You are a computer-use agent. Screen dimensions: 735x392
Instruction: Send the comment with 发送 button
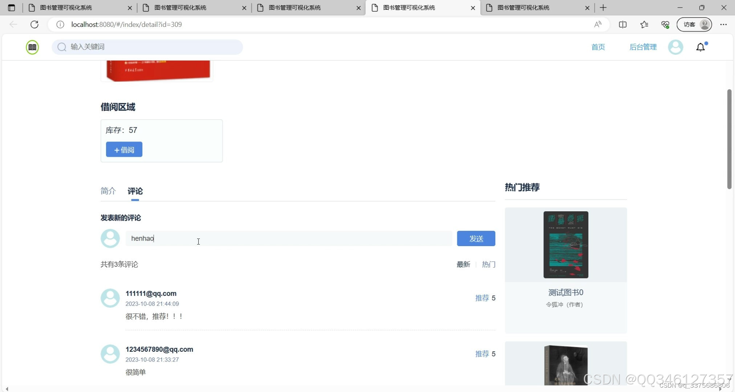(x=476, y=238)
